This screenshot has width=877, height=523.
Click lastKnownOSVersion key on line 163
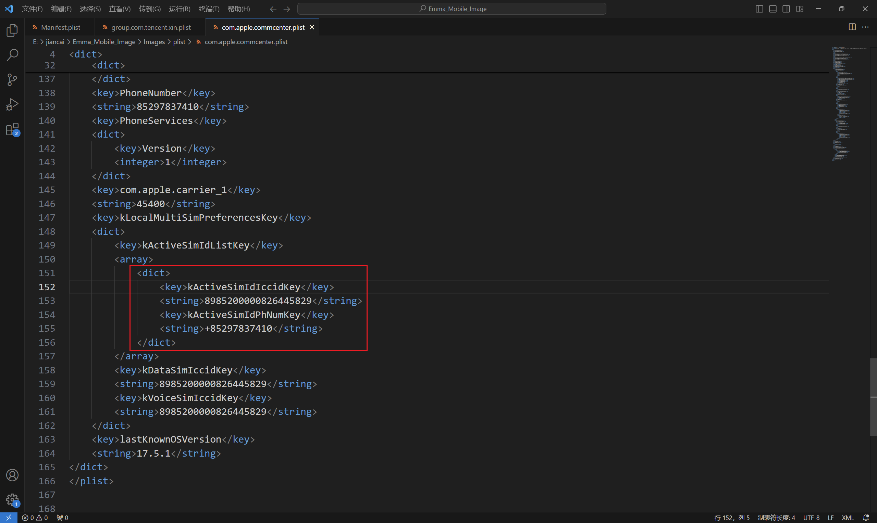[x=170, y=439]
